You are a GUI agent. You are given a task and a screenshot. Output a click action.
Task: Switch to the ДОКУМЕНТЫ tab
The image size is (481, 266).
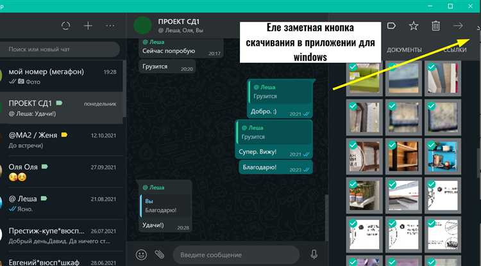point(404,50)
